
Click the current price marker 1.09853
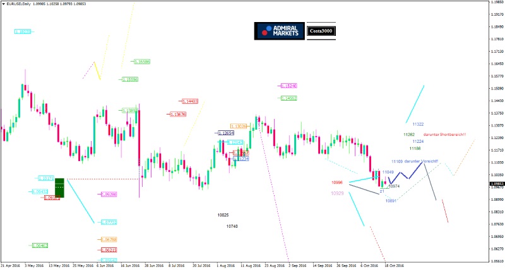coord(496,183)
